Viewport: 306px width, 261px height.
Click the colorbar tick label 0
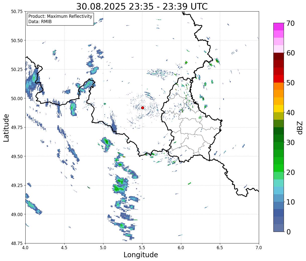(x=288, y=232)
